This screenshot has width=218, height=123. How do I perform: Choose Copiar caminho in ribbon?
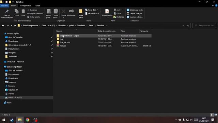pyautogui.click(x=35, y=14)
